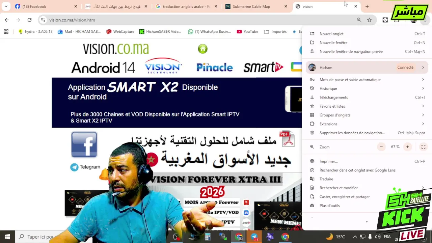
Task: Close the vision tab
Action: (x=355, y=6)
